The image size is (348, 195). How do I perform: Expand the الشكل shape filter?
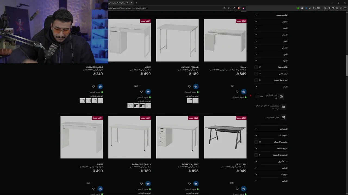[x=271, y=48]
